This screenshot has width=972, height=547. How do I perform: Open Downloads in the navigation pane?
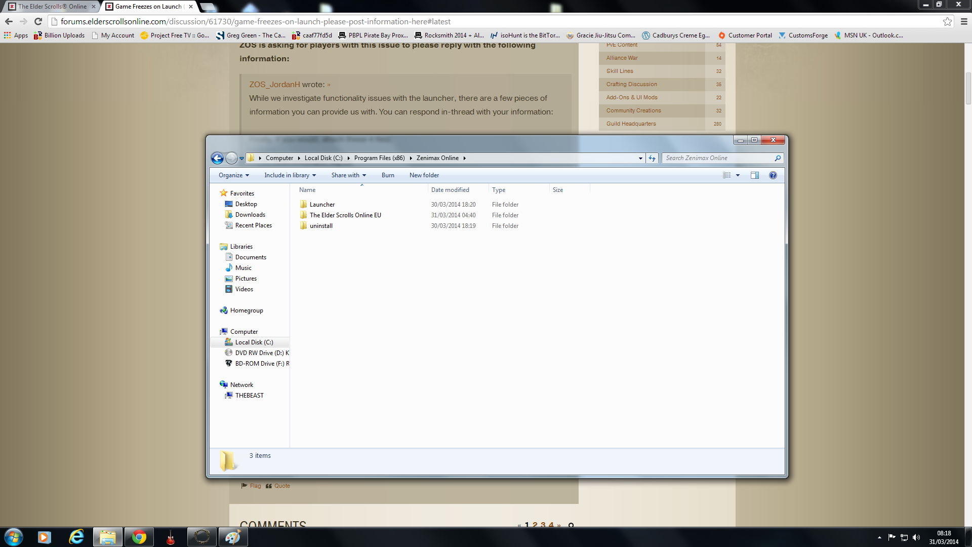click(x=250, y=215)
